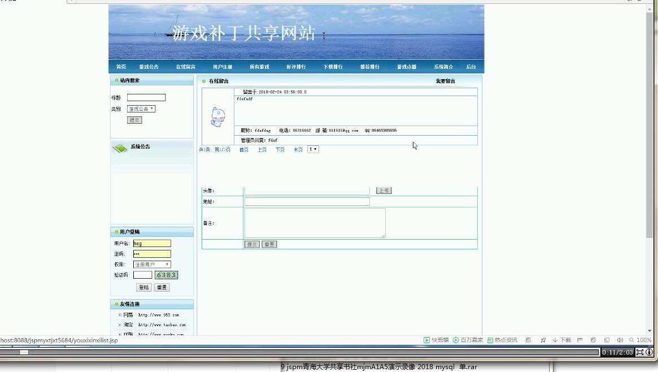Click the 上传 upload button
658x372 pixels.
(x=384, y=191)
